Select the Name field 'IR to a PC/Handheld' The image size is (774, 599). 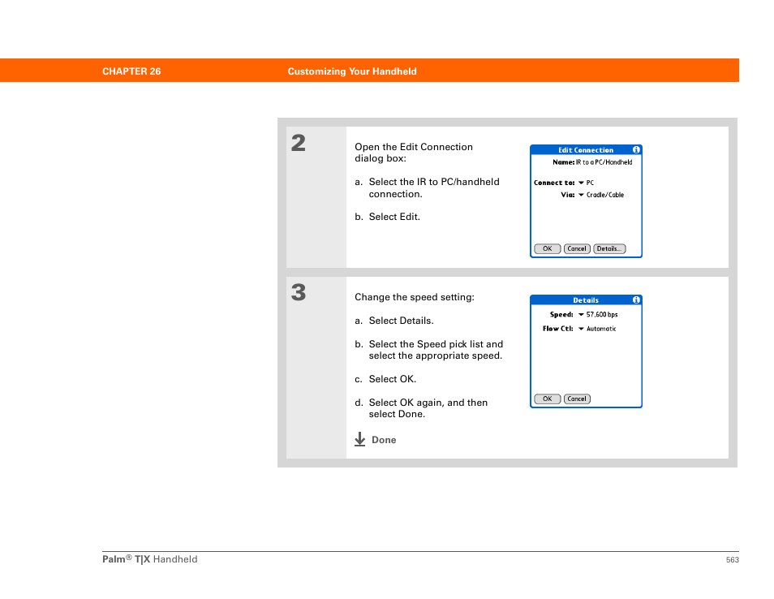pyautogui.click(x=604, y=162)
